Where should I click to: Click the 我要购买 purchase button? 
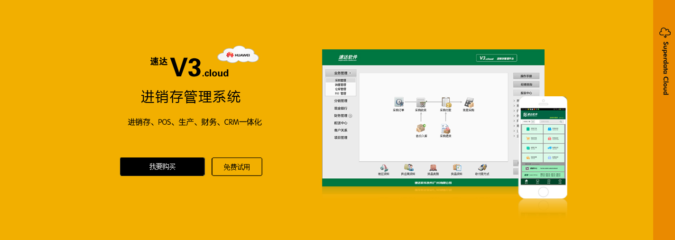(x=162, y=166)
